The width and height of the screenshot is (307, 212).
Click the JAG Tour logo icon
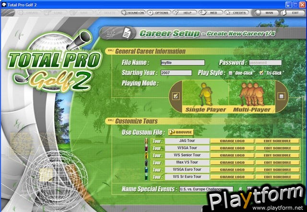coord(146,141)
